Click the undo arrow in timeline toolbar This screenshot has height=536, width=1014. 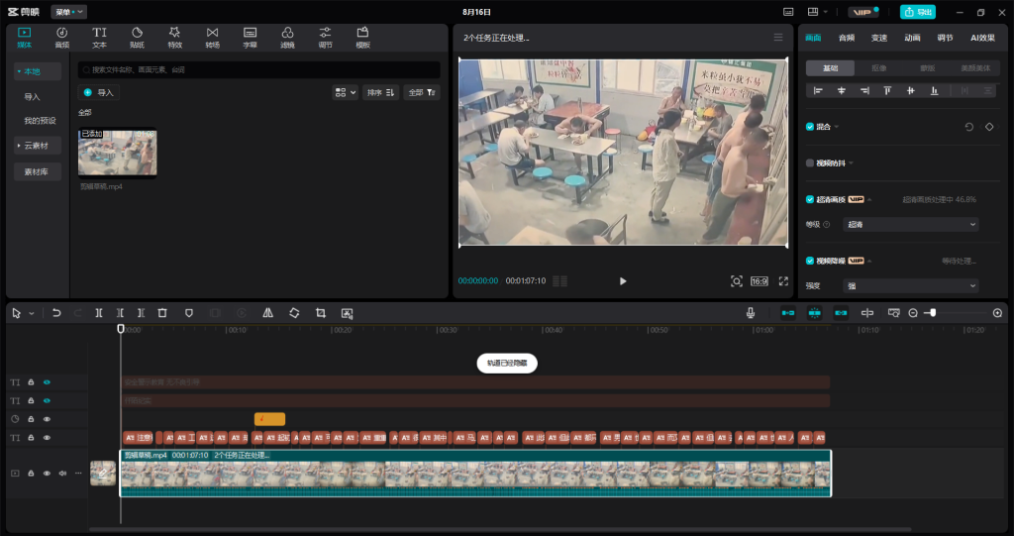point(56,313)
